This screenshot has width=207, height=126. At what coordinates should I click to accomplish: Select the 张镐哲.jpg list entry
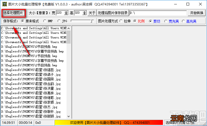(34, 70)
